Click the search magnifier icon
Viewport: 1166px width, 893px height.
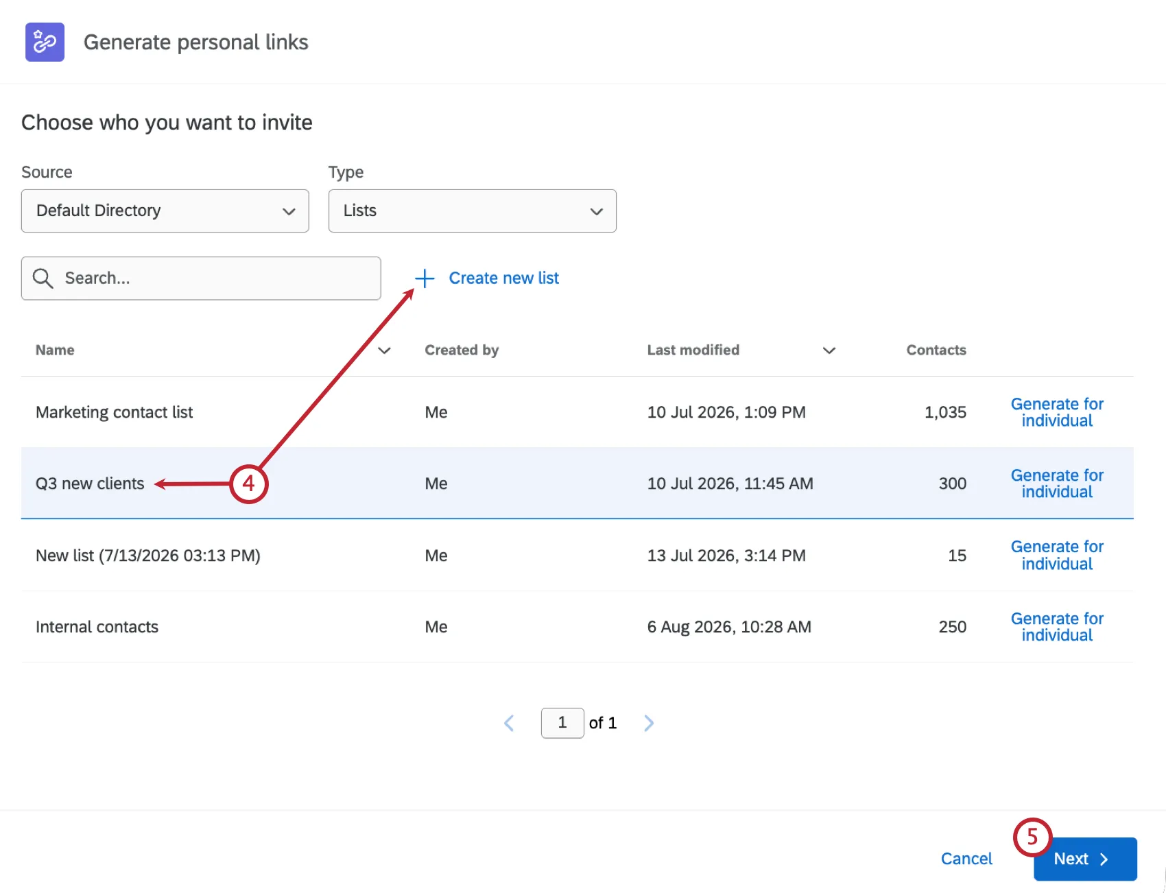pos(43,278)
